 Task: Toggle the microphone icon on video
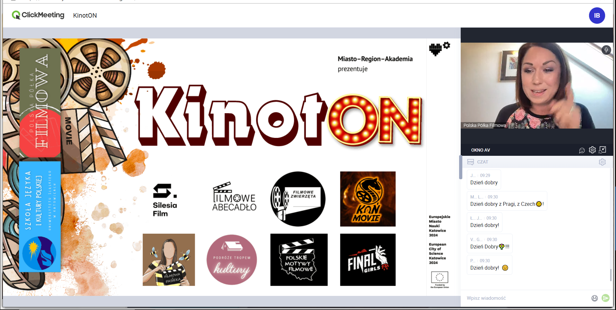click(606, 50)
